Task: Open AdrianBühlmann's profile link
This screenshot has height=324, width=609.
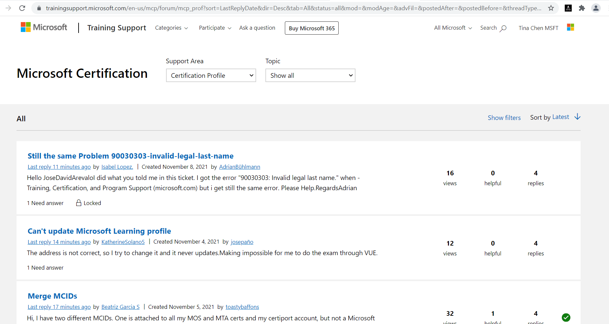Action: click(240, 167)
